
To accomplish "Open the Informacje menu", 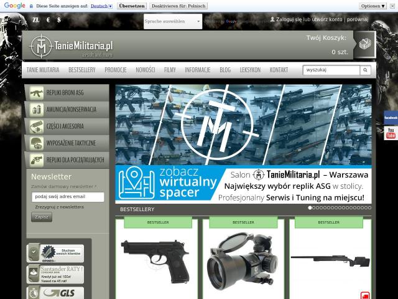I will (x=198, y=70).
